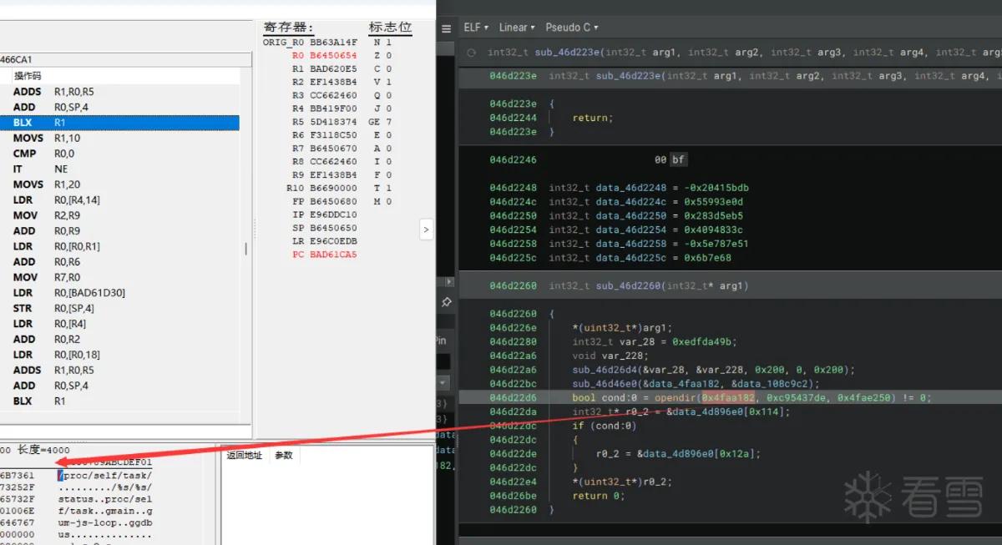Click the sub_46d26d4 call in the pseudo C

point(605,370)
